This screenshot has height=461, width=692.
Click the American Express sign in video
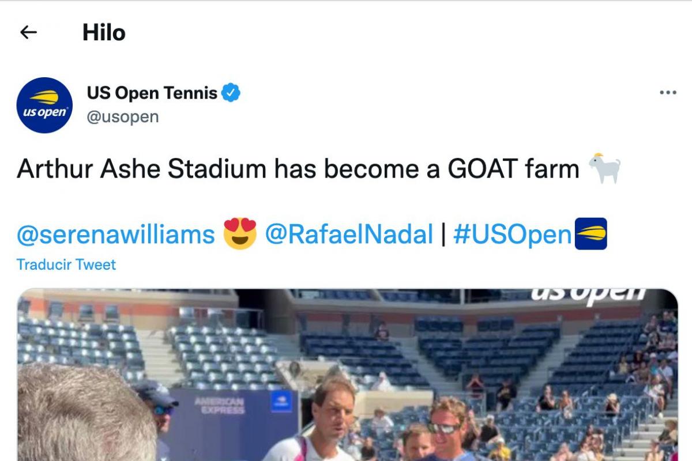[x=220, y=406]
